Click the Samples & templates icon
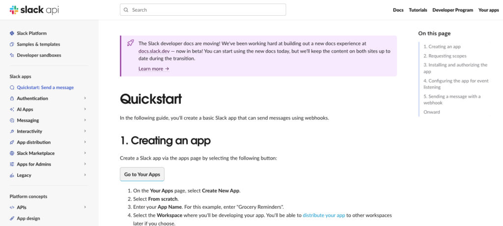The width and height of the screenshot is (503, 226). click(12, 44)
